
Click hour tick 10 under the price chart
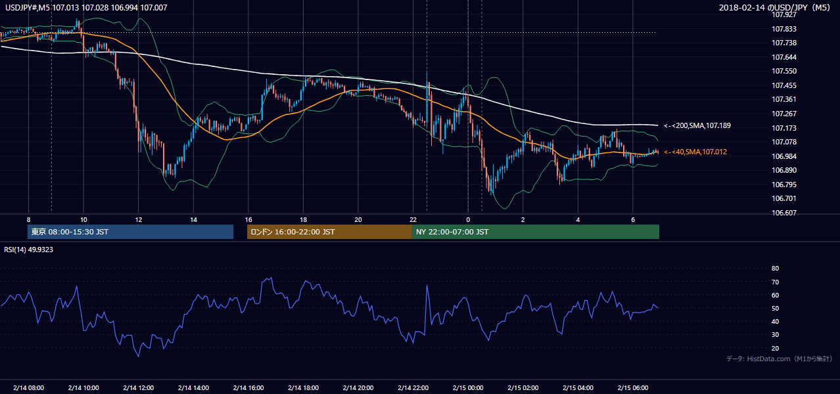tap(83, 219)
